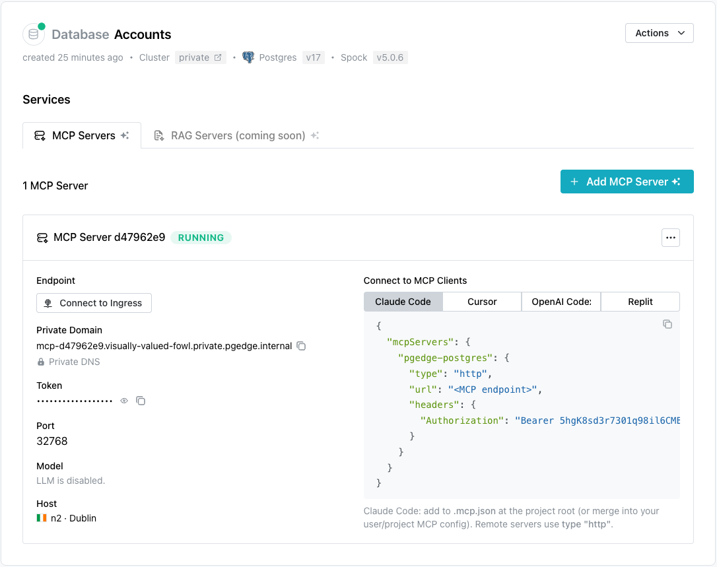Select the Replit client tab
The height and width of the screenshot is (567, 717).
click(640, 302)
